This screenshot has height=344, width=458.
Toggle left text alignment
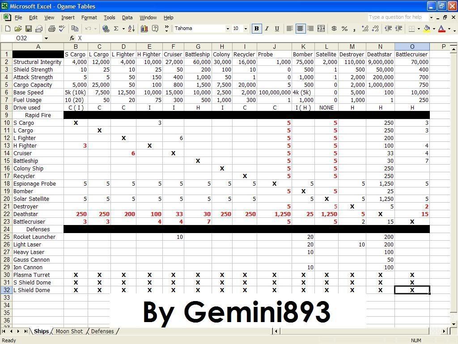pyautogui.click(x=289, y=28)
